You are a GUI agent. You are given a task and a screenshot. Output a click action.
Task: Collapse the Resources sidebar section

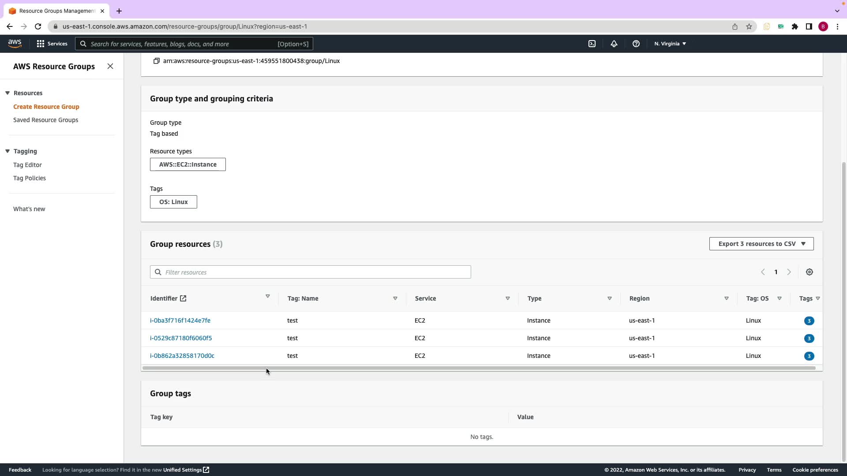point(7,93)
